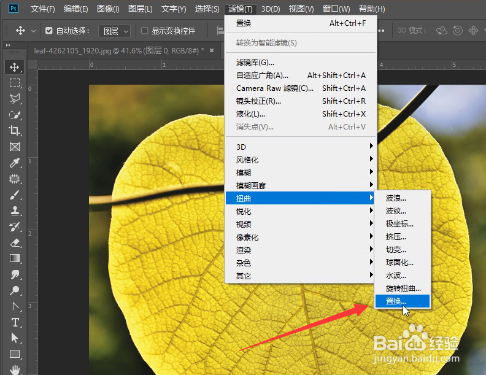The width and height of the screenshot is (486, 375).
Task: Expand the 像素化 submenu
Action: (x=300, y=237)
